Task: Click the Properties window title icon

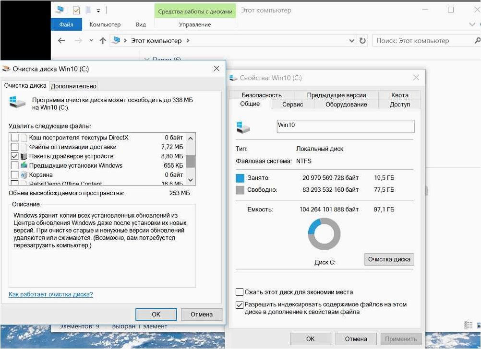Action: (x=233, y=78)
